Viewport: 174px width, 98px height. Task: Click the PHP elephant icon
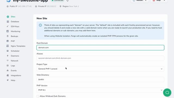[8, 41]
